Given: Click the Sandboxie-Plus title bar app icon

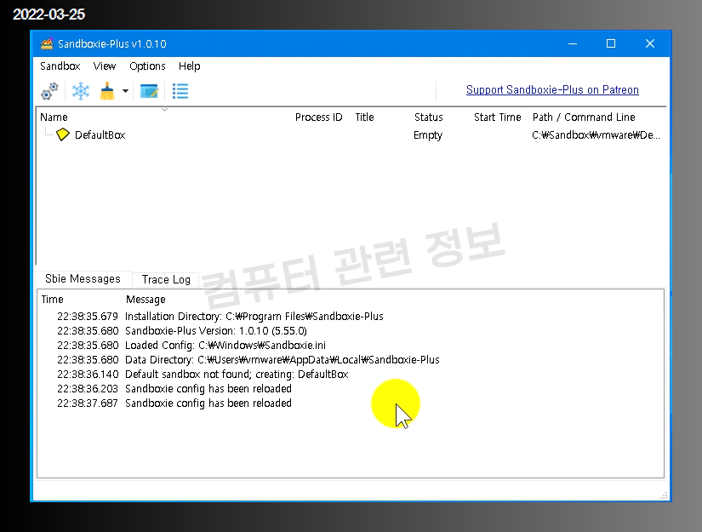Looking at the screenshot, I should pos(47,44).
